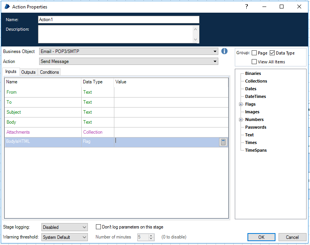Viewport: 310px width, 245px height.
Task: Select the Binaries tree item
Action: pos(253,73)
